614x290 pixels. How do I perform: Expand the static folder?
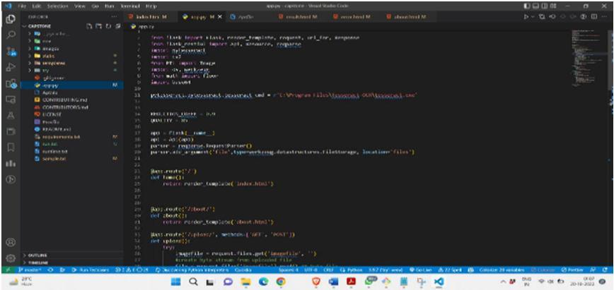[72, 56]
